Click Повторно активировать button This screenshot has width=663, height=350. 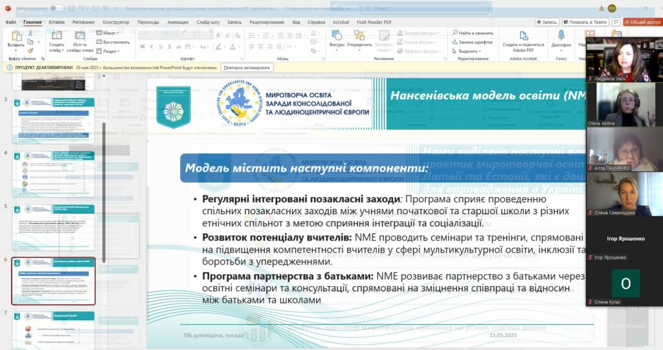pyautogui.click(x=247, y=67)
